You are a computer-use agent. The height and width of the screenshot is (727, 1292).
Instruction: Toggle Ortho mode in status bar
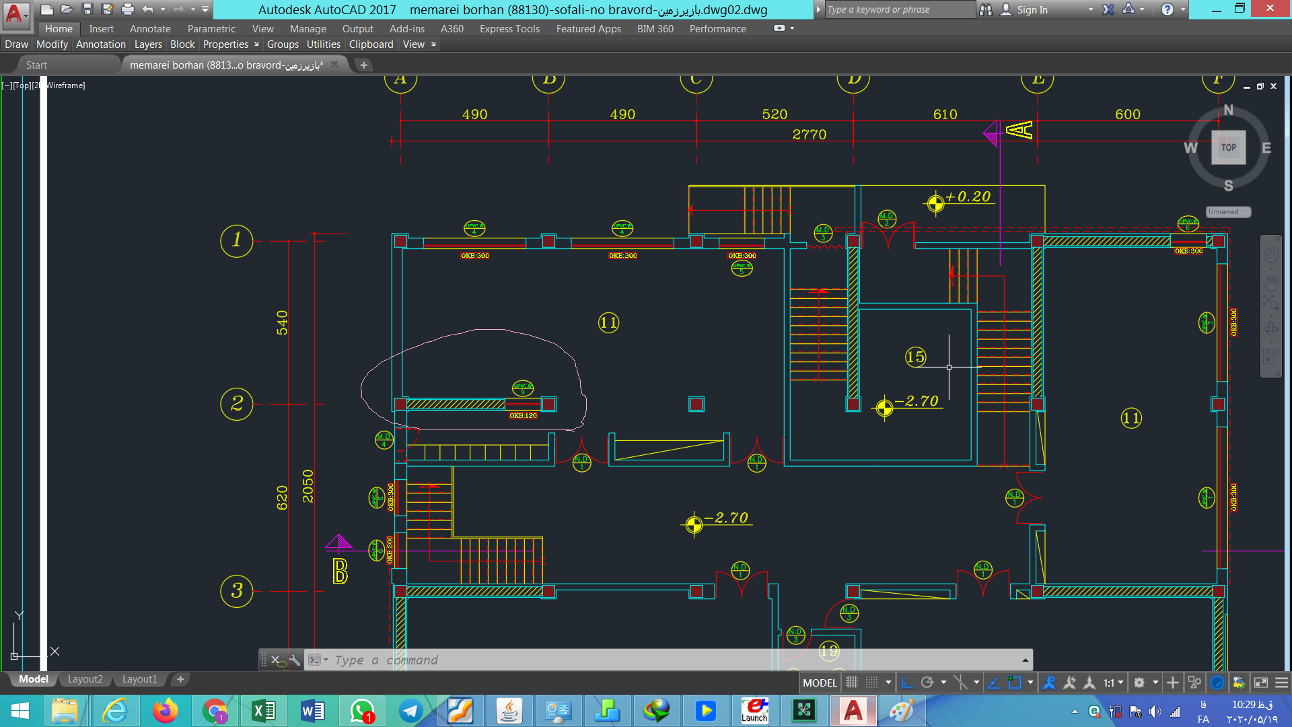[x=906, y=683]
